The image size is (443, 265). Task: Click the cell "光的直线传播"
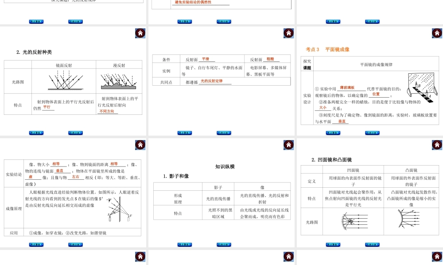[x=218, y=199]
